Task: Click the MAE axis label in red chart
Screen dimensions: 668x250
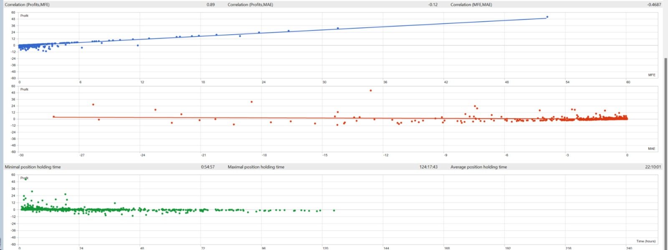Action: tap(651, 149)
